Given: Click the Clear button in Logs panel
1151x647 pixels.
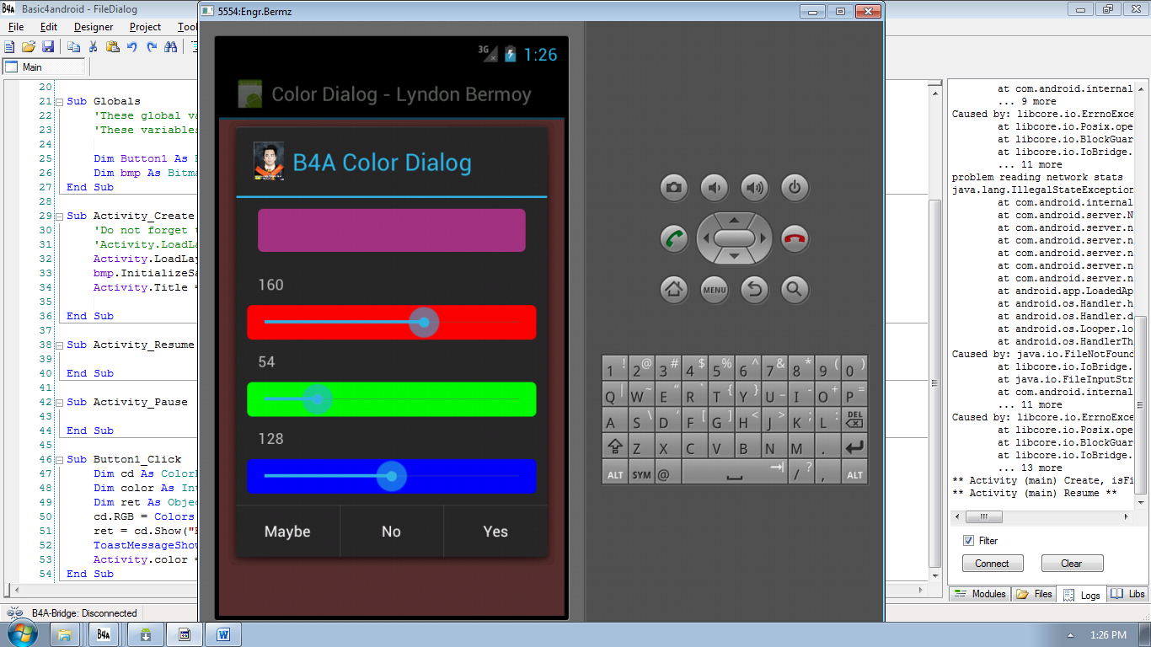Looking at the screenshot, I should [x=1072, y=564].
